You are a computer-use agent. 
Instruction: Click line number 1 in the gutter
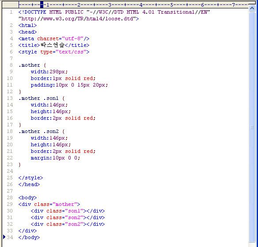point(11,12)
